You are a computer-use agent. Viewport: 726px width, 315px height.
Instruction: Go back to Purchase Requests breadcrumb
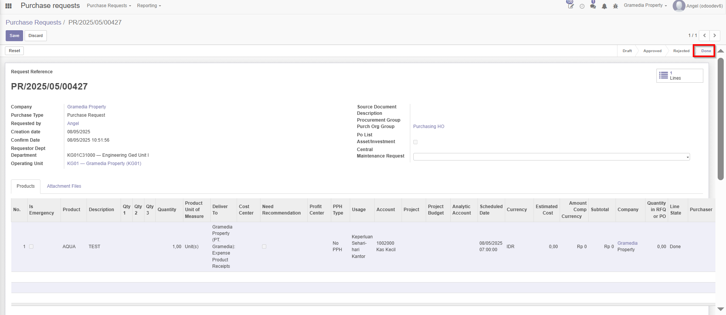pyautogui.click(x=33, y=22)
